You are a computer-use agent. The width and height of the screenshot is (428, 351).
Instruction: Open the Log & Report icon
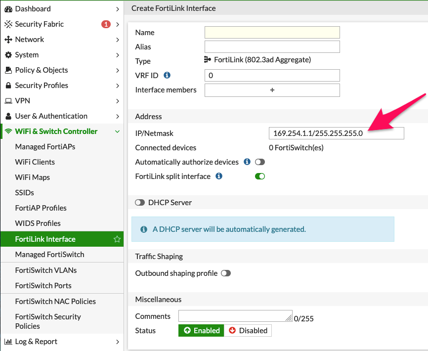click(8, 341)
